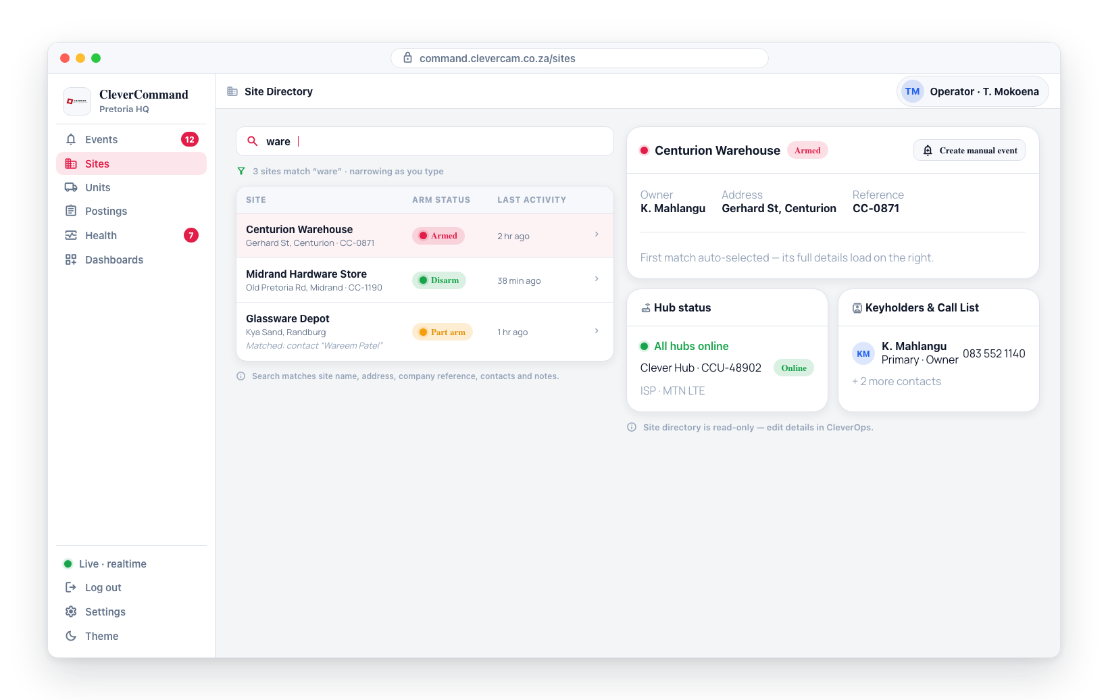Select the Centurion Warehouse row name
1108x700 pixels.
[x=299, y=229]
